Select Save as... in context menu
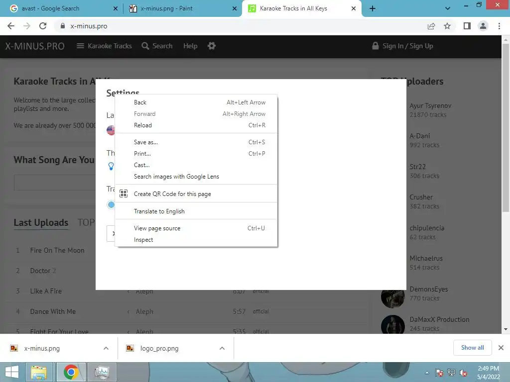 click(x=196, y=142)
